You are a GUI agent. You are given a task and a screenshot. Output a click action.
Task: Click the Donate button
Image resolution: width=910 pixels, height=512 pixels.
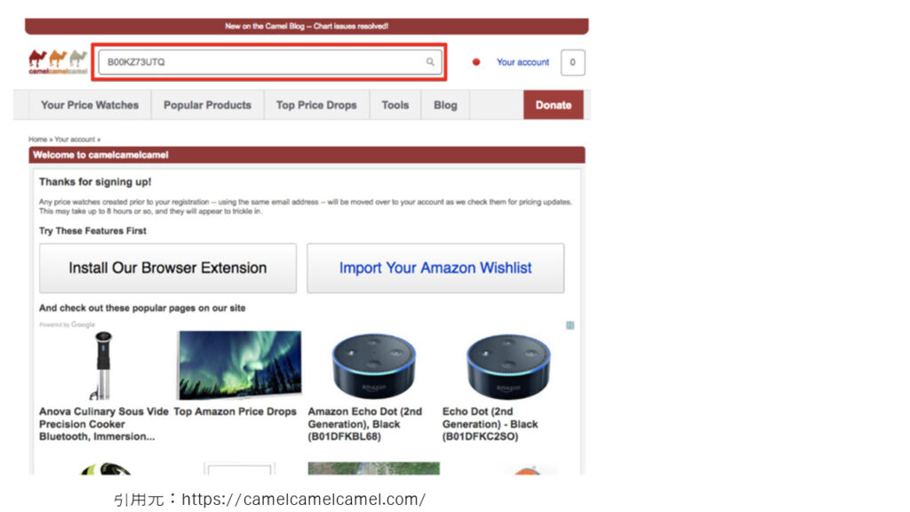point(553,105)
